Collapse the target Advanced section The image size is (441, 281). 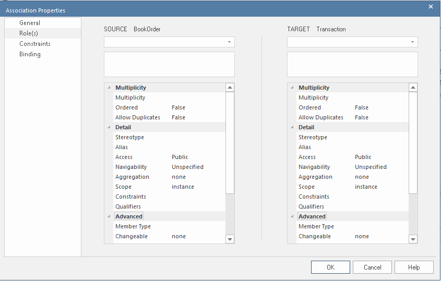[292, 216]
